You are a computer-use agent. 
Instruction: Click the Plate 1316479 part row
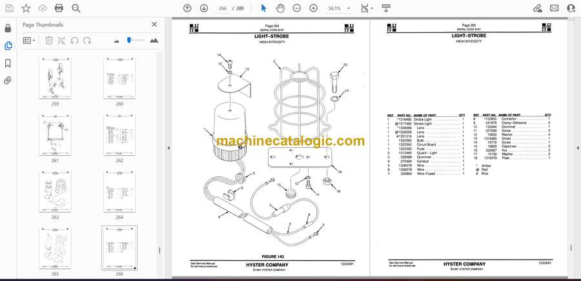pyautogui.click(x=512, y=158)
